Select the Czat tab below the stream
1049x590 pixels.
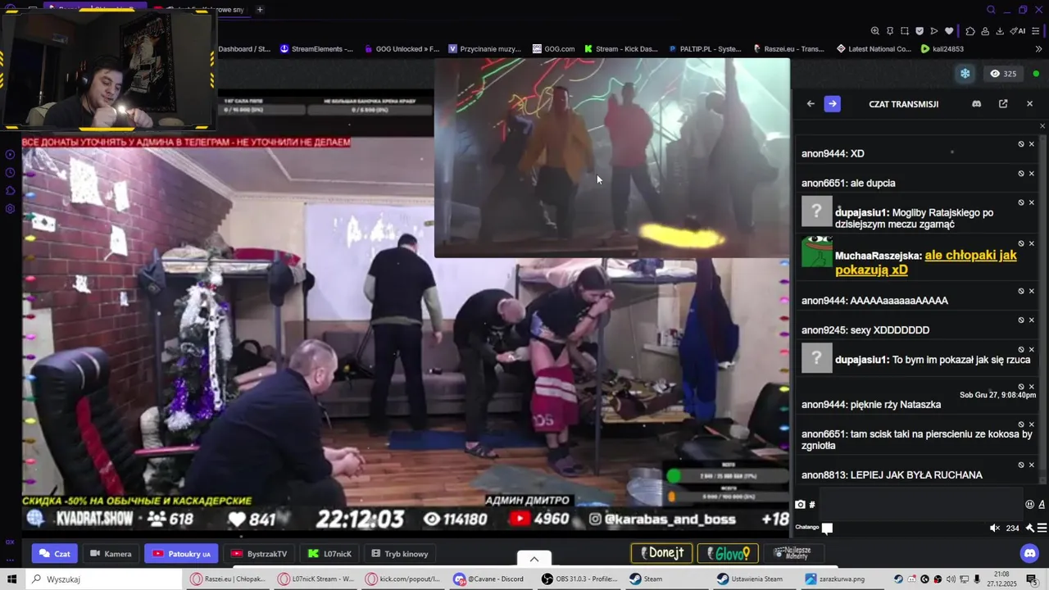(54, 554)
